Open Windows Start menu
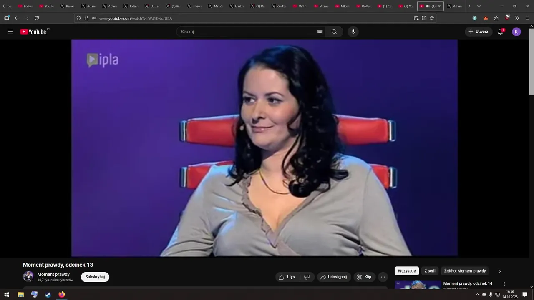 point(7,295)
